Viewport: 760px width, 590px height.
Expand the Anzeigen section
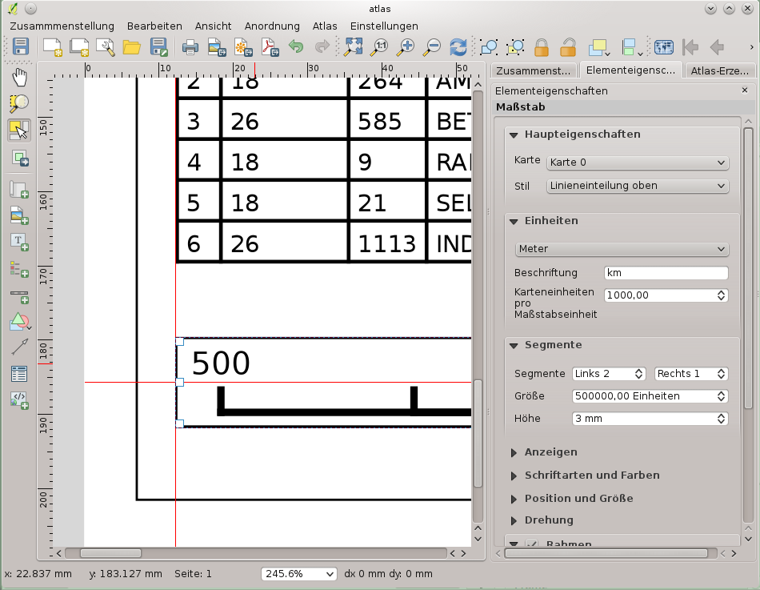pos(514,452)
